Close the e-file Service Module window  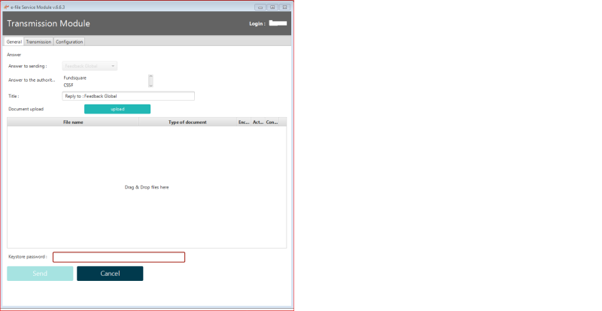tap(284, 7)
